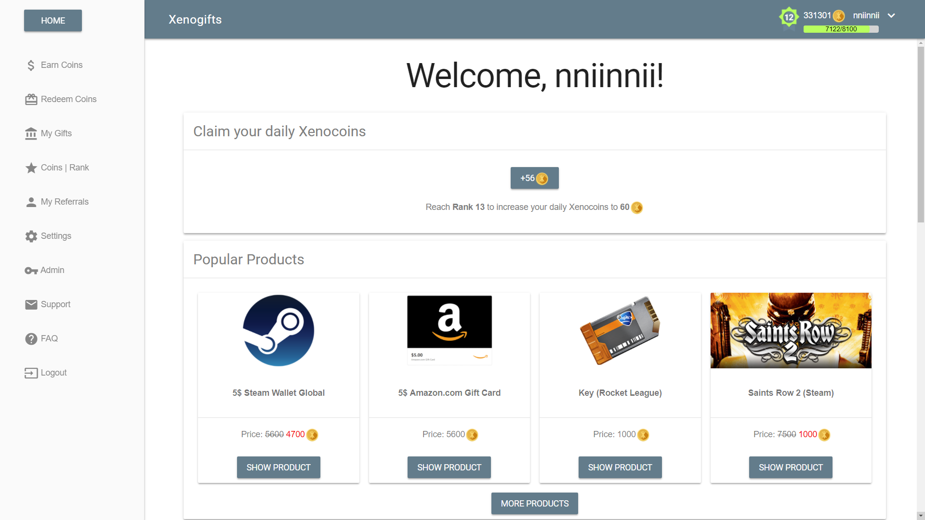Click the Redeem Coins gift icon
This screenshot has width=925, height=520.
pyautogui.click(x=31, y=100)
